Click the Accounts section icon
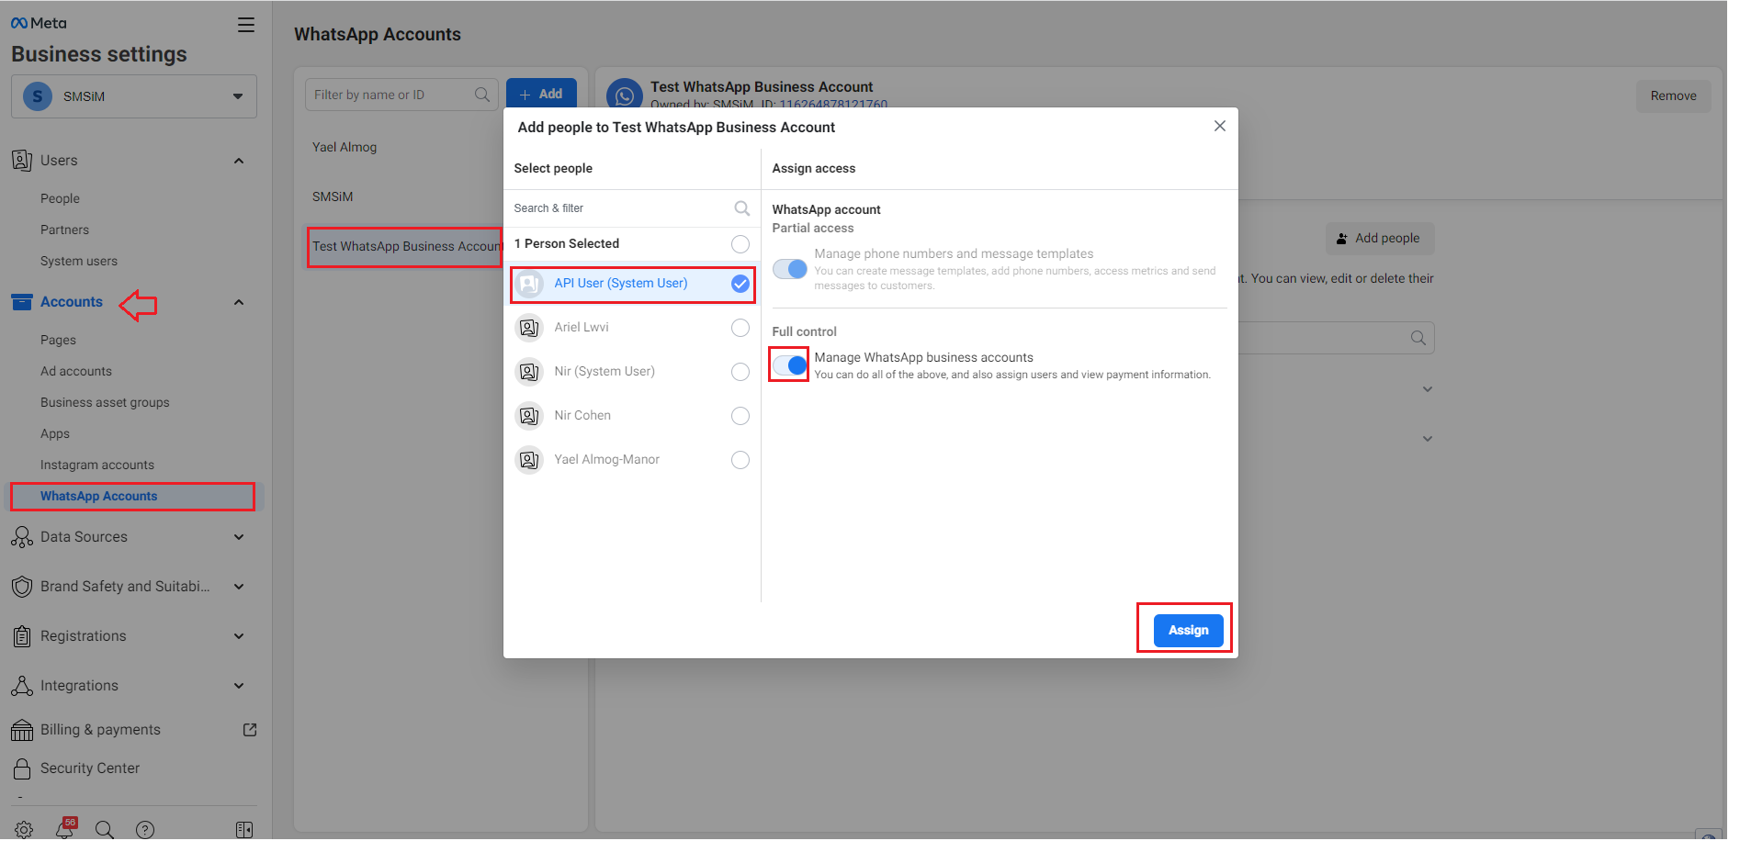Viewport: 1740px width, 841px height. (22, 302)
